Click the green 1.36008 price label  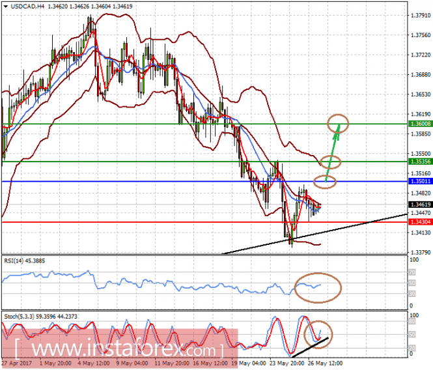[420, 124]
